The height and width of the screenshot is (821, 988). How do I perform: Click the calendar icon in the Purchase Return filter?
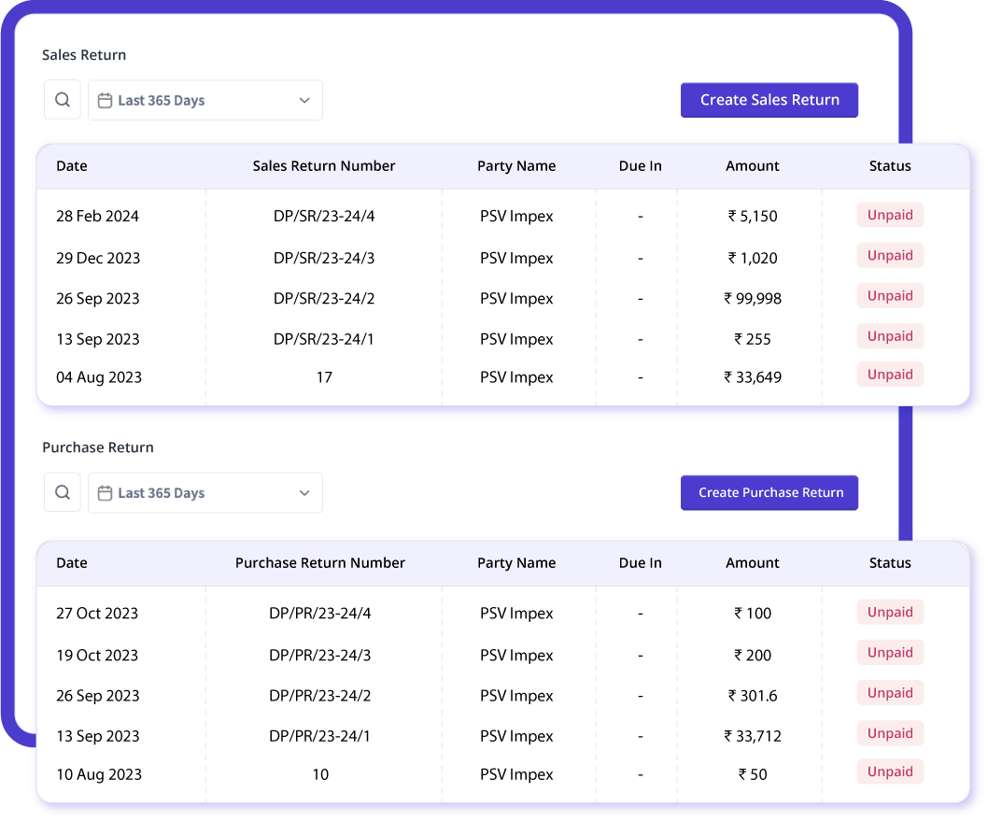(103, 492)
